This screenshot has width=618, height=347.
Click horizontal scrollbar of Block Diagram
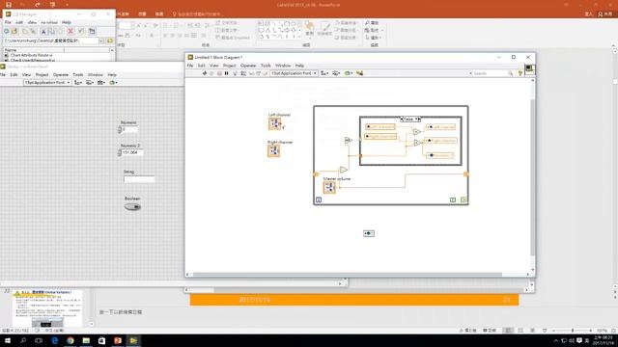coord(347,274)
